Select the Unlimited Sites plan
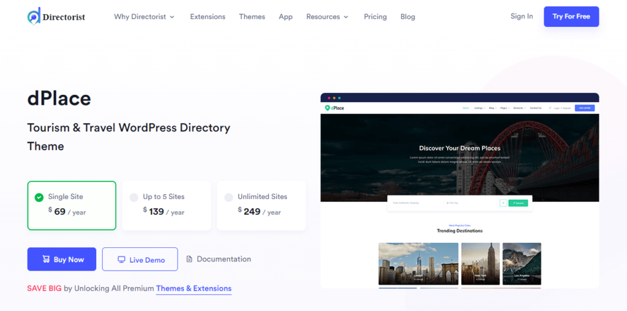 click(261, 206)
